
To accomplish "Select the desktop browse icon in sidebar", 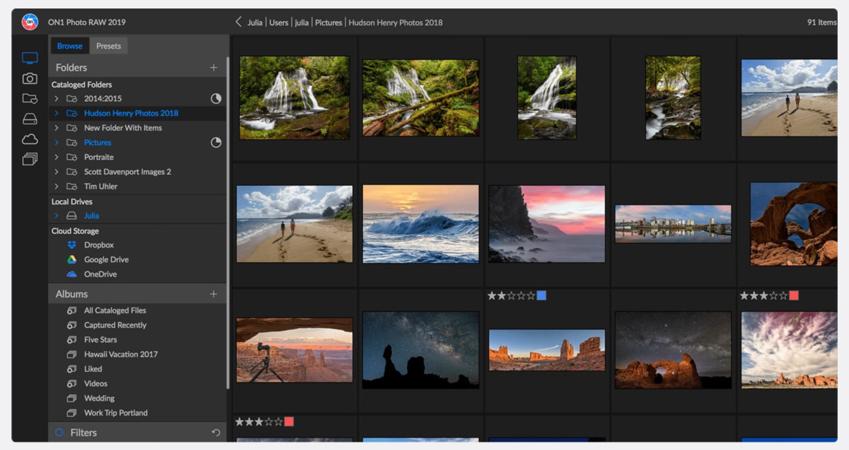I will [30, 58].
